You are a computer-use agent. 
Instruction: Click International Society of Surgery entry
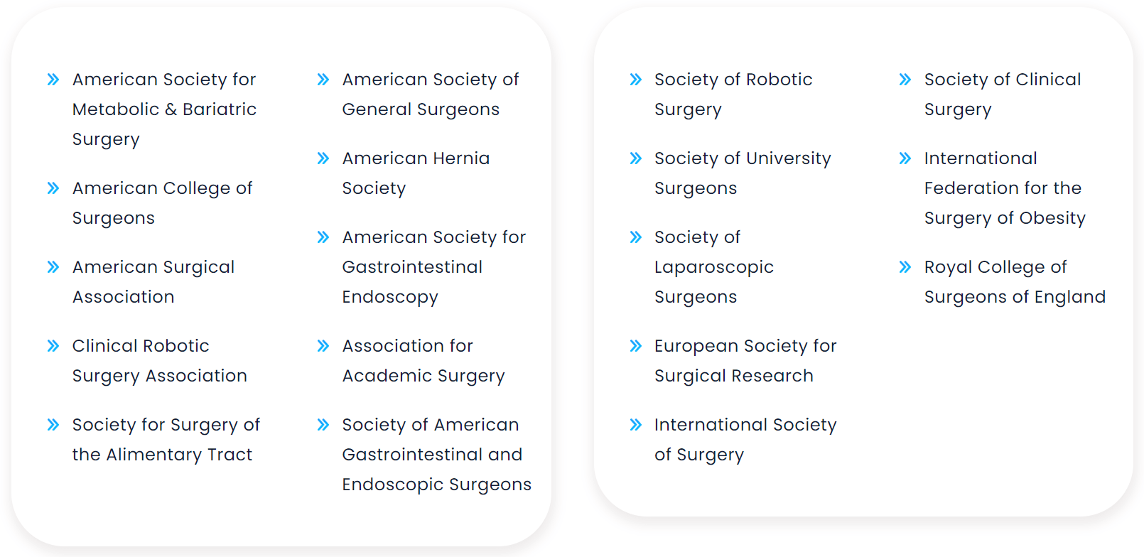(x=745, y=440)
